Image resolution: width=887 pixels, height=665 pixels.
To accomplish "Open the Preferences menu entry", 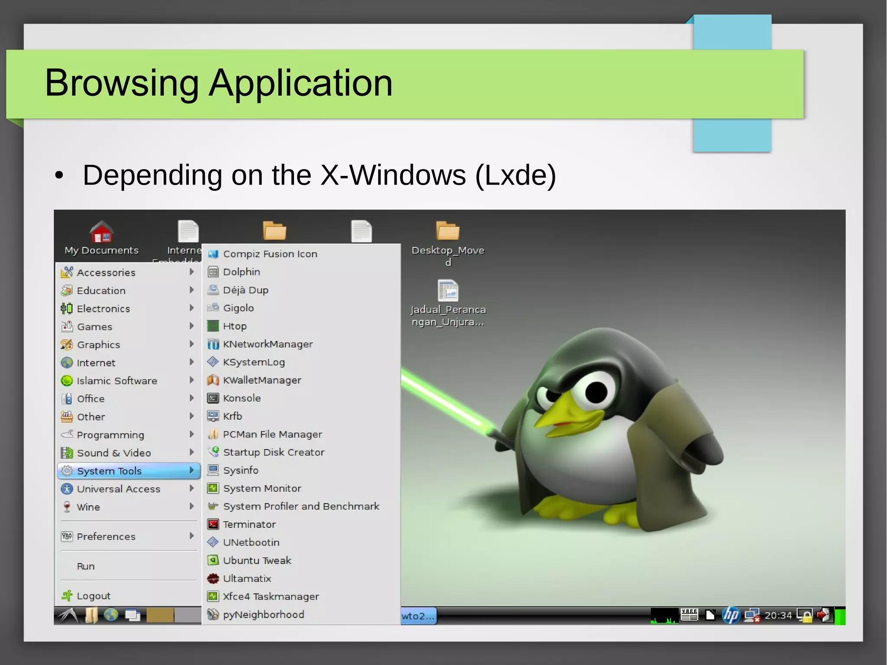I will coord(129,536).
